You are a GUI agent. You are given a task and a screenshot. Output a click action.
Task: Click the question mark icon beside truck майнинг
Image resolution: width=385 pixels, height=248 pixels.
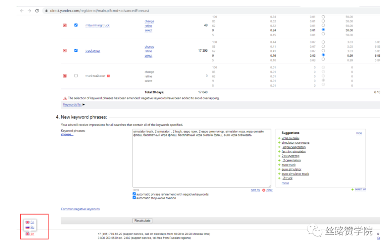coord(108,76)
